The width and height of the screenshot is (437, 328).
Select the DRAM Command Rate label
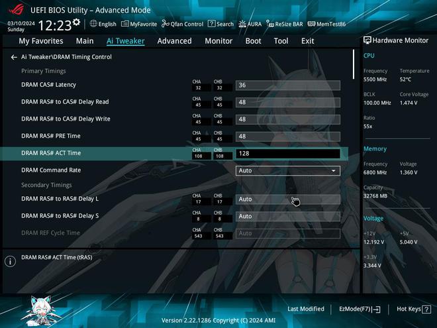click(51, 170)
